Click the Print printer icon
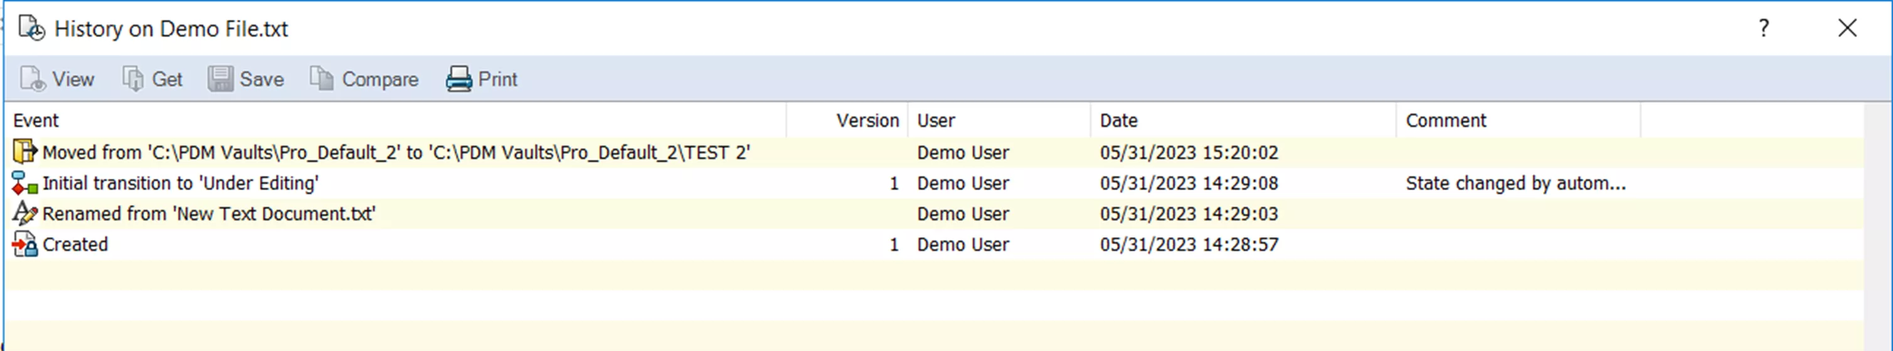The width and height of the screenshot is (1893, 351). tap(459, 79)
